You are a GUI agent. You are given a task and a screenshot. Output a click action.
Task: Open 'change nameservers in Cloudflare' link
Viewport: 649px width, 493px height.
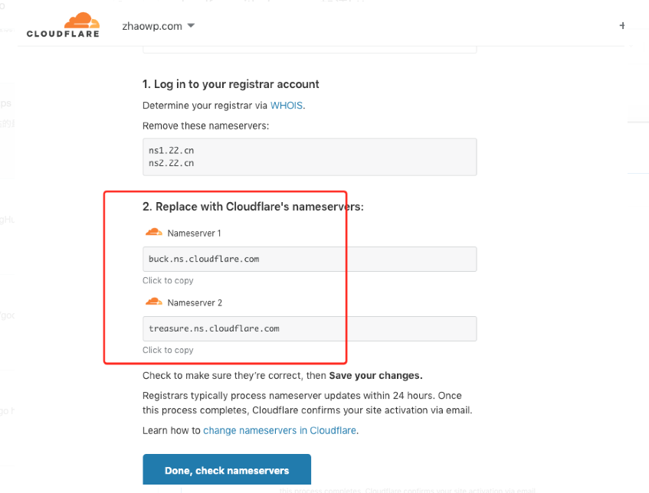pos(280,430)
